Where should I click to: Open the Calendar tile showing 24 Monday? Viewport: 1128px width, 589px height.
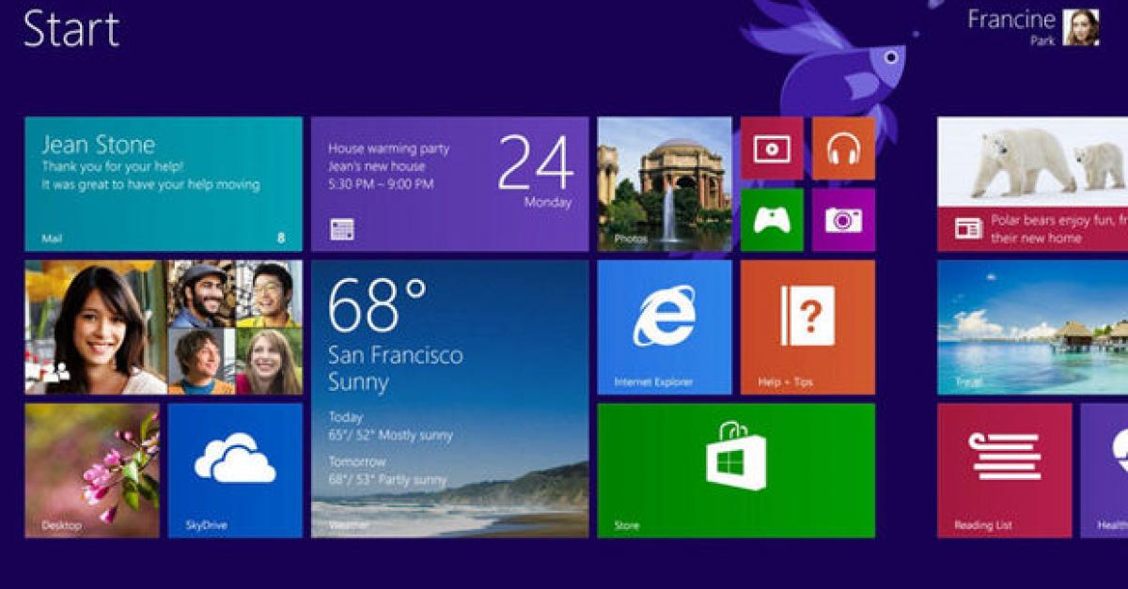pos(449,184)
